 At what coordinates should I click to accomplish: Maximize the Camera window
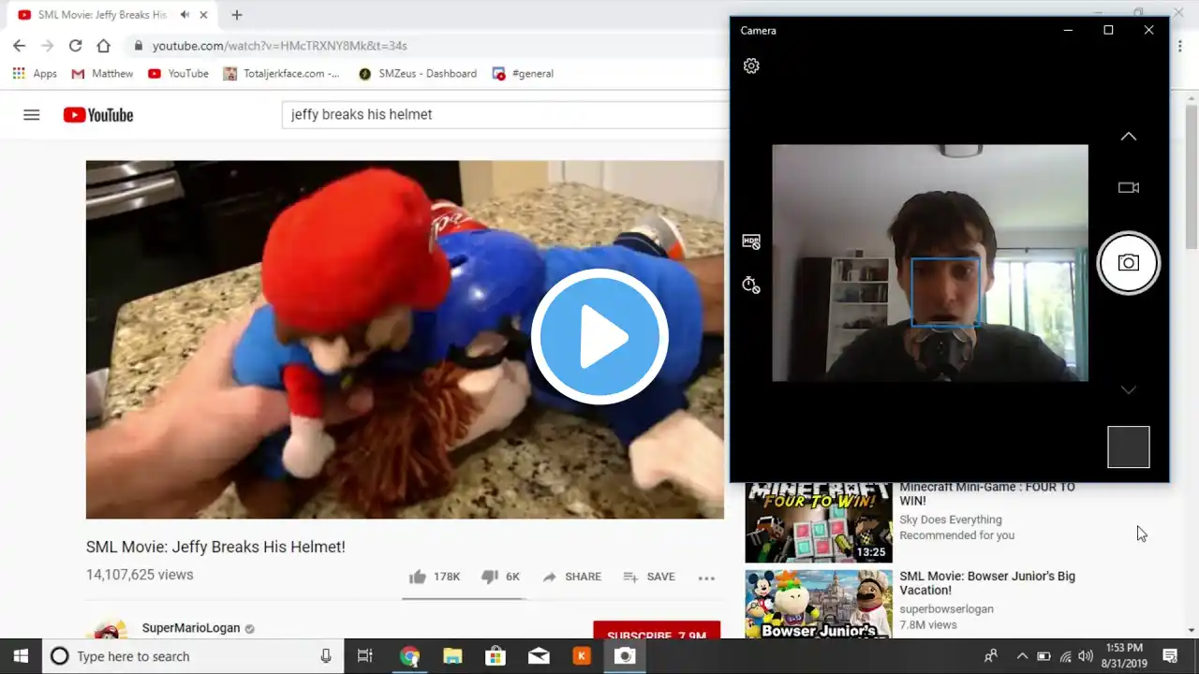pyautogui.click(x=1108, y=30)
